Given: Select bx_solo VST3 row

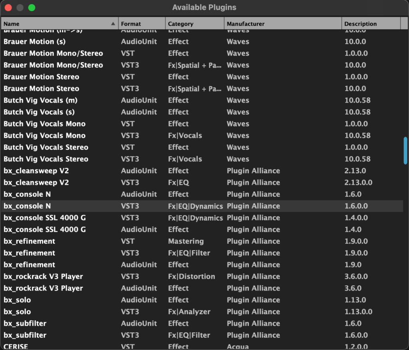Looking at the screenshot, I should coord(202,311).
